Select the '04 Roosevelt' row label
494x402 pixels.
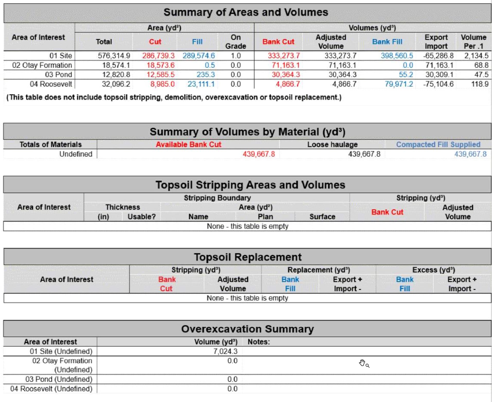[51, 84]
